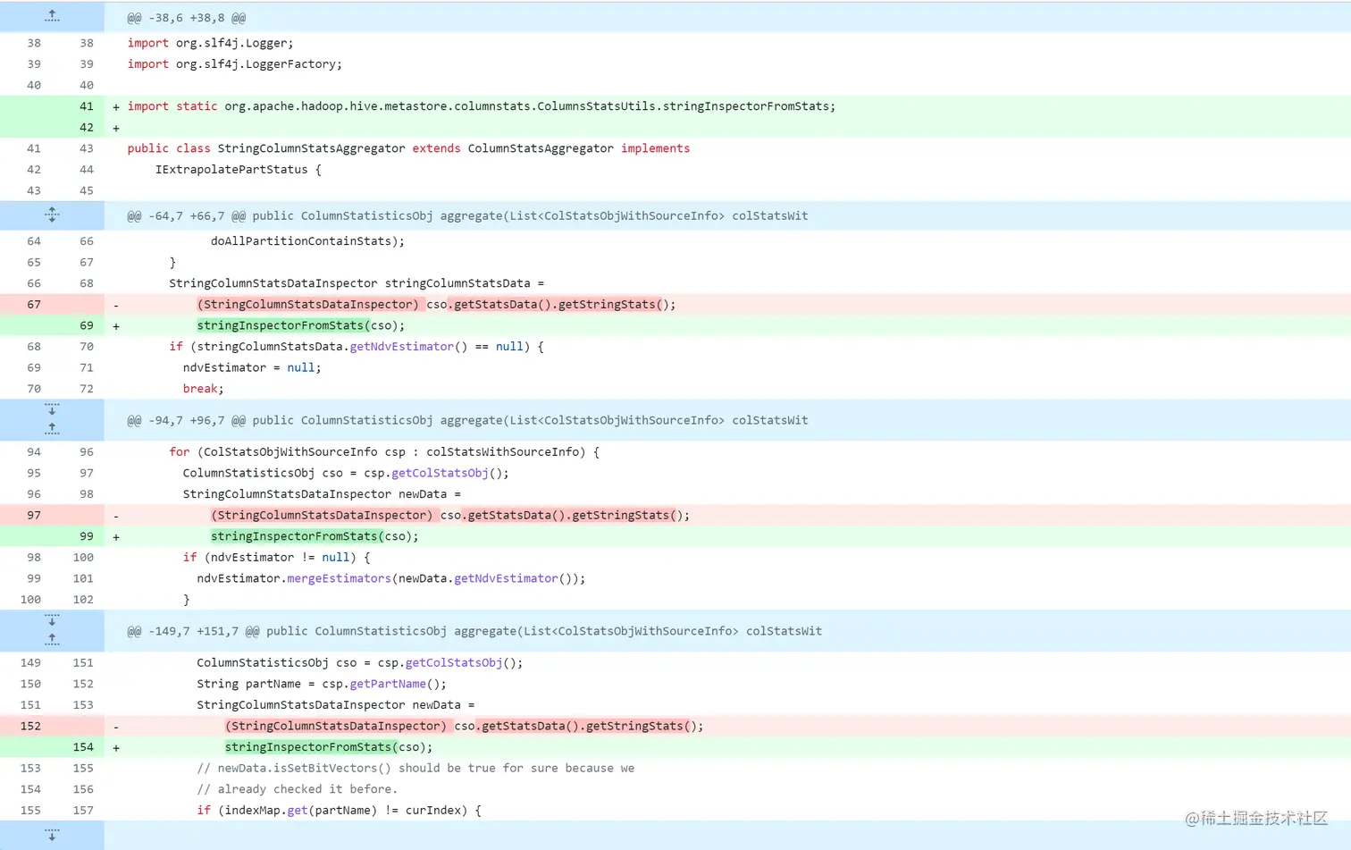
Task: Click the deleted getStringStats line at old 67
Action: 436,305
